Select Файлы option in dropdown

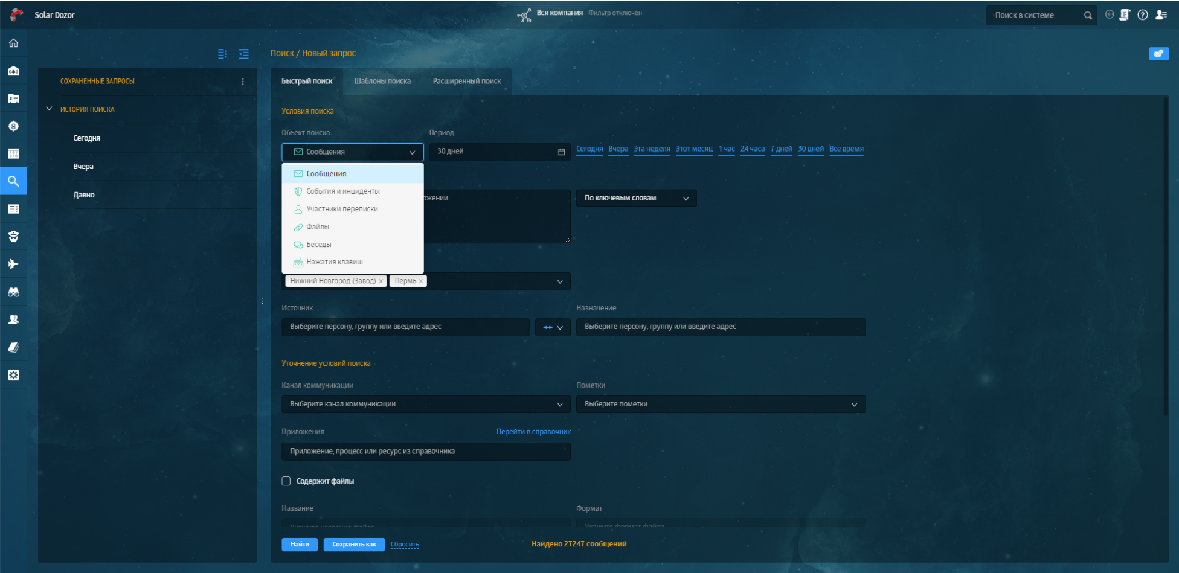click(353, 227)
